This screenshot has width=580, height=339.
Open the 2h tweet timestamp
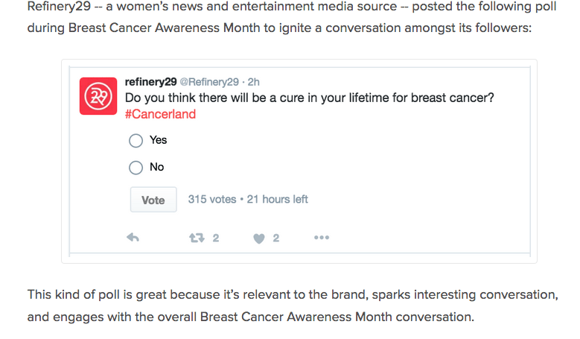pos(253,82)
